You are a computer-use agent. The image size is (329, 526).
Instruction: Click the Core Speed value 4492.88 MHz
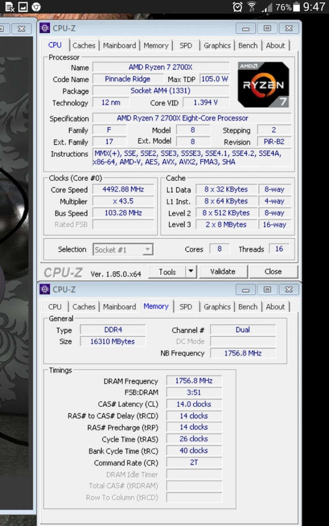[x=123, y=189]
